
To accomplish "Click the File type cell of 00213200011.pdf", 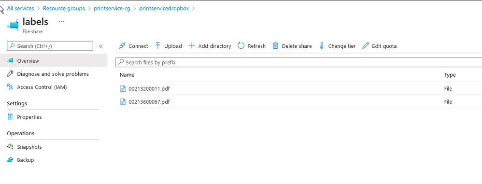I will (x=448, y=89).
